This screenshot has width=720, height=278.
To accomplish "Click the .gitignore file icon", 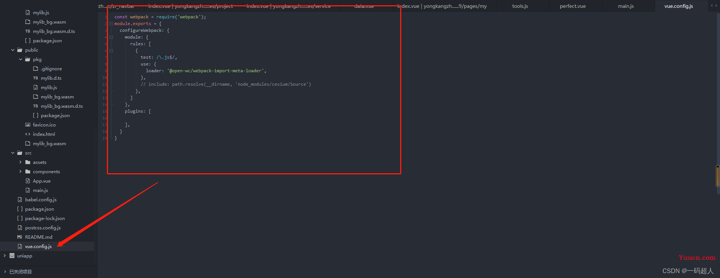I will (36, 69).
